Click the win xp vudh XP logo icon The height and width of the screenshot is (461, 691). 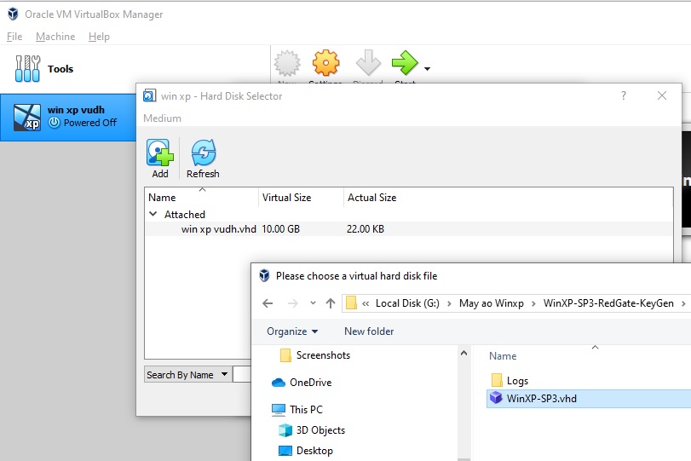(x=27, y=118)
